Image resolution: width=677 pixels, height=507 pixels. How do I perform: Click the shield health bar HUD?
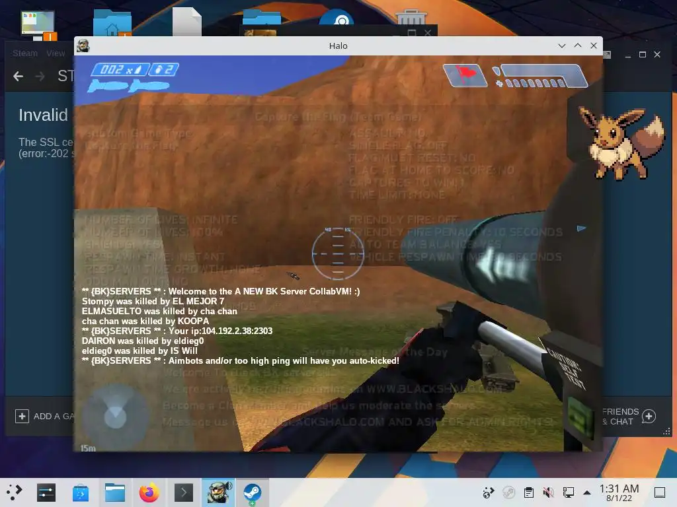[540, 76]
